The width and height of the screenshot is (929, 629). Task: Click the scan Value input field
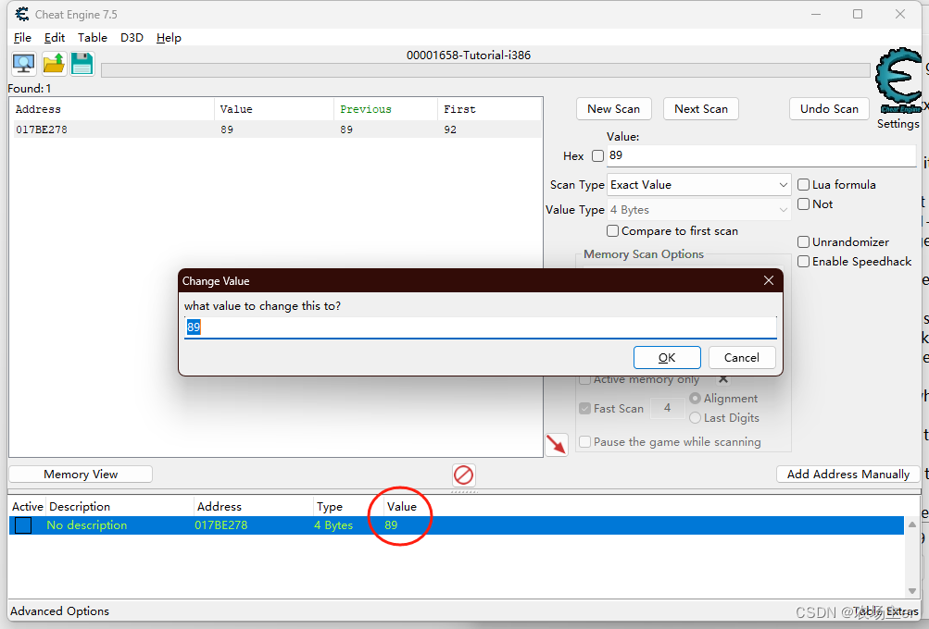click(x=761, y=155)
